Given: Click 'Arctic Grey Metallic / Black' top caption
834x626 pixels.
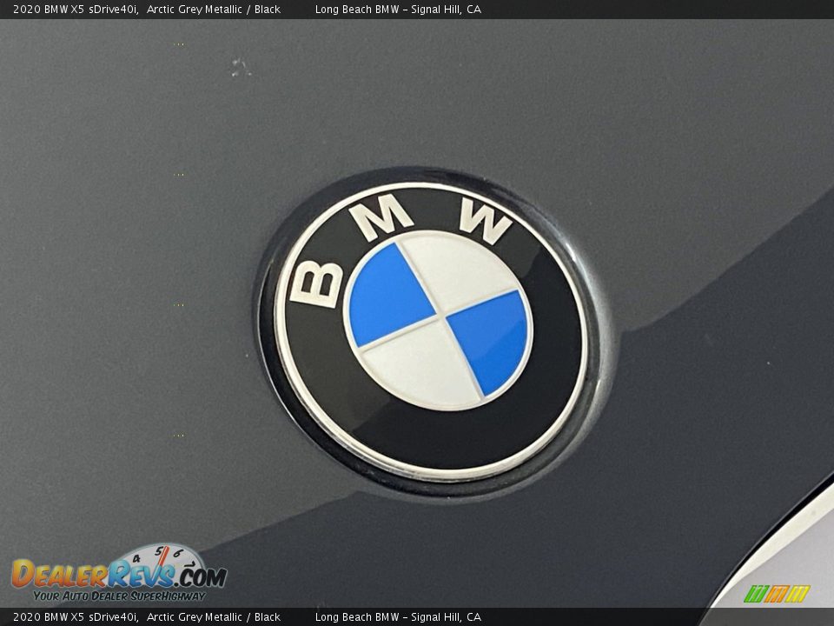Looking at the screenshot, I should pos(214,9).
